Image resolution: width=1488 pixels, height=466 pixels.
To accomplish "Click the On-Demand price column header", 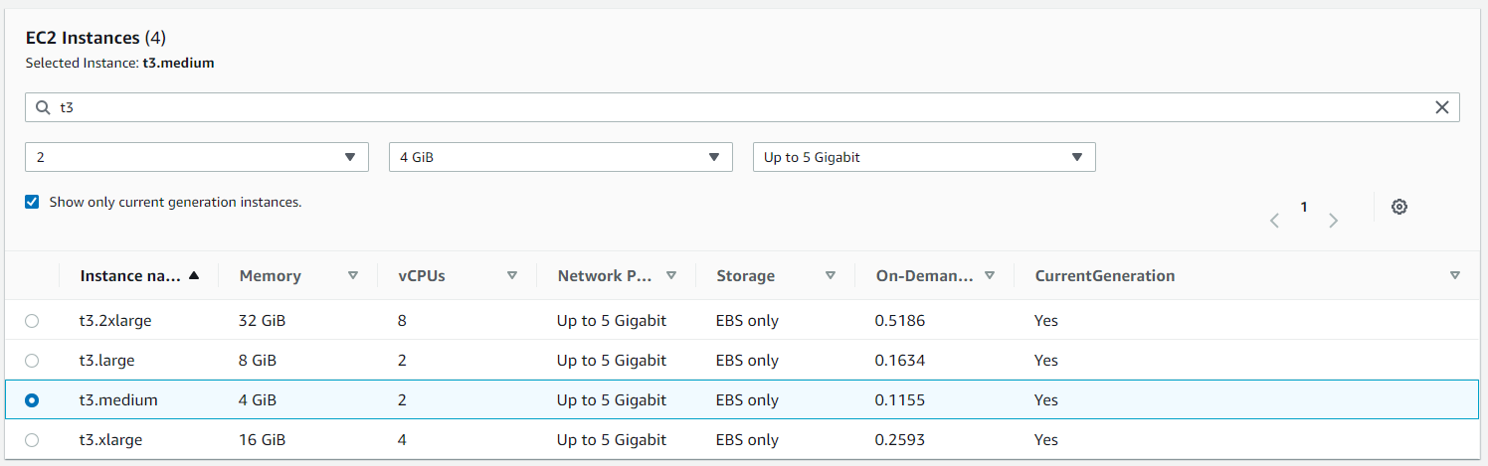I will coord(924,276).
